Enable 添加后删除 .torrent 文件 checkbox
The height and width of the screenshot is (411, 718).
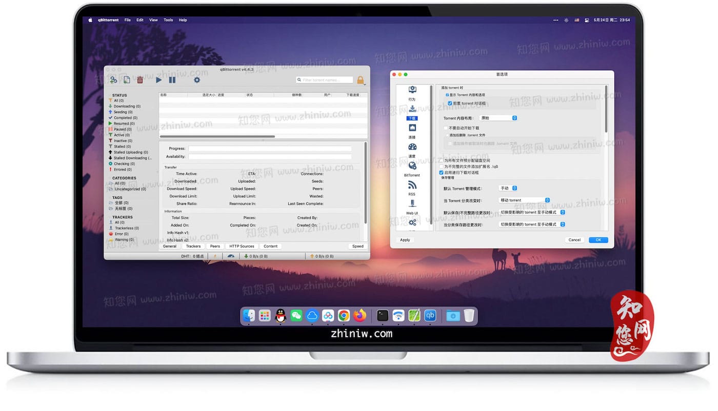(x=446, y=135)
